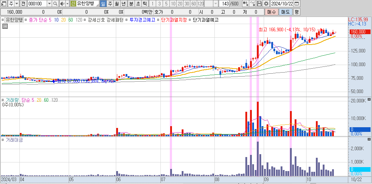
Task: Select the 일 daily chart period
Action: click(103, 4)
